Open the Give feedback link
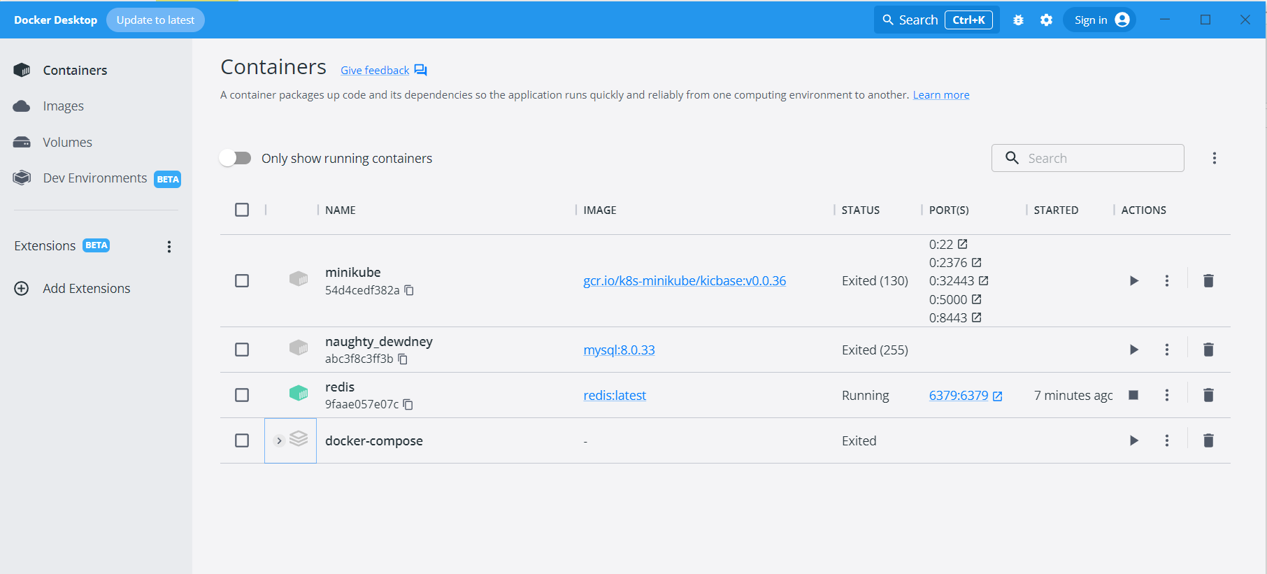 [x=375, y=70]
